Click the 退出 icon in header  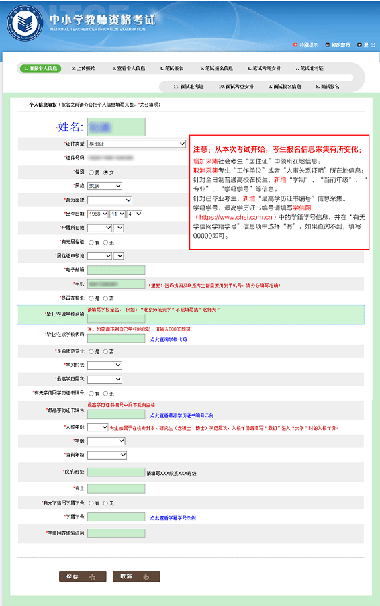pyautogui.click(x=359, y=45)
